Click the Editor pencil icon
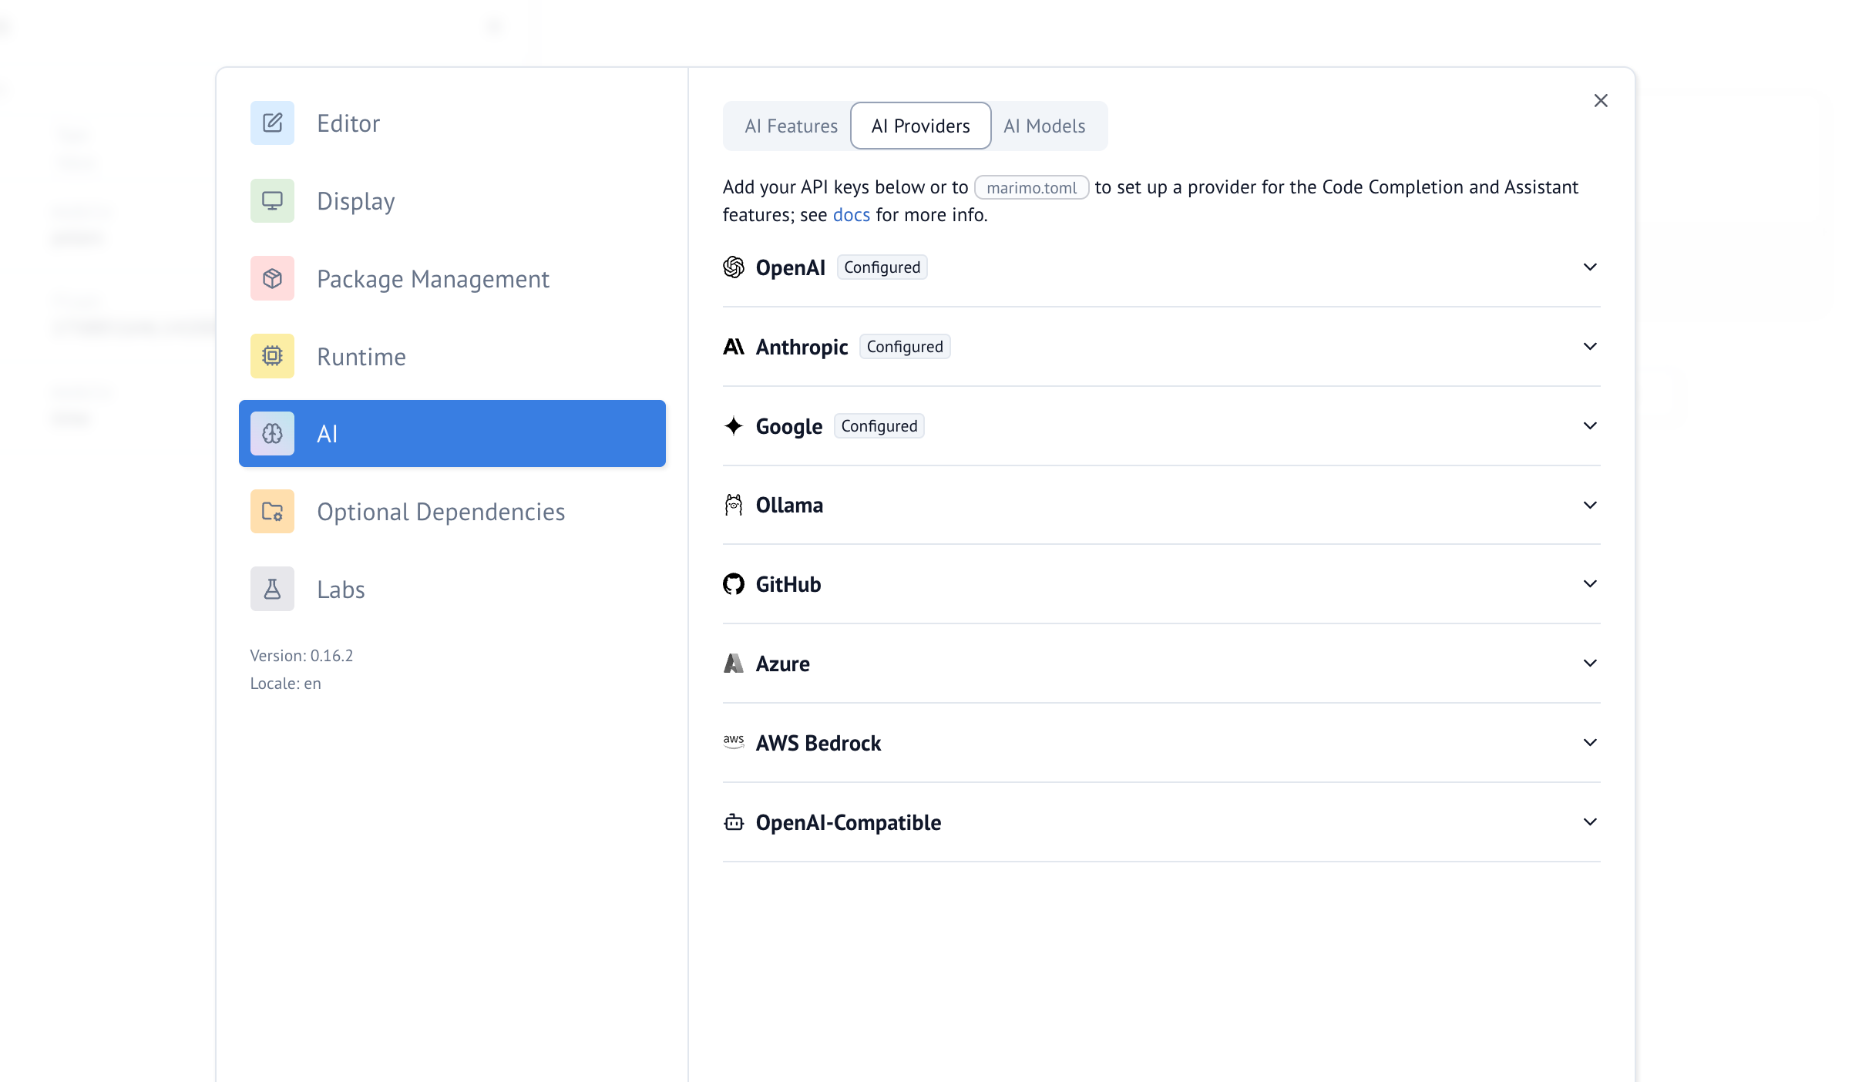Viewport: 1862px width, 1082px height. (x=272, y=123)
